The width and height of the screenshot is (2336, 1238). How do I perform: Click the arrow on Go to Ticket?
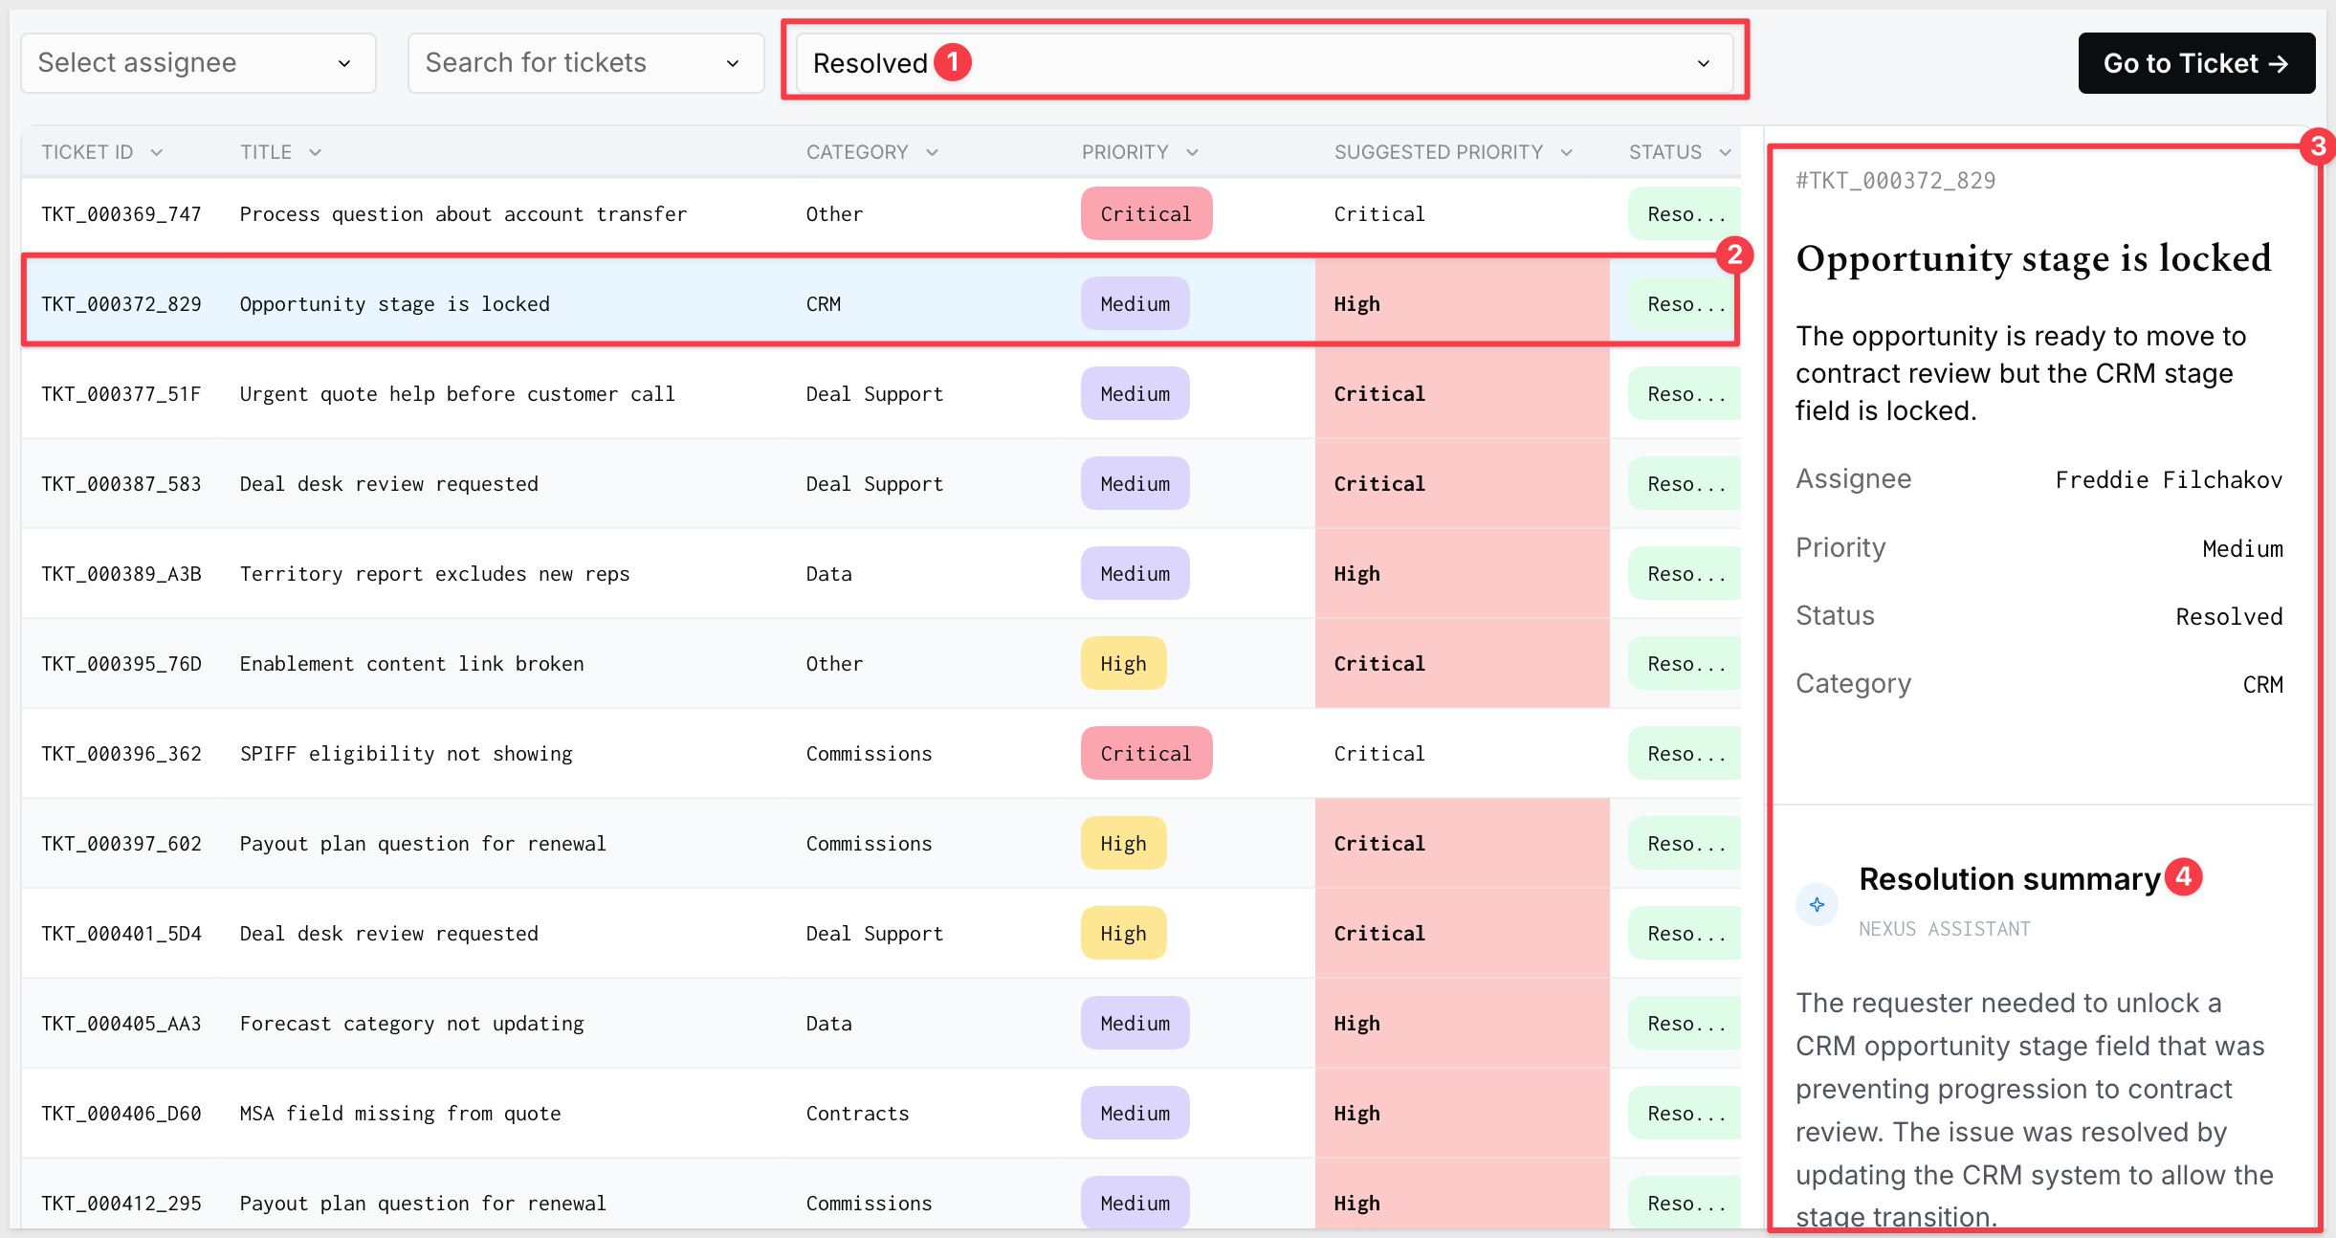(2279, 63)
